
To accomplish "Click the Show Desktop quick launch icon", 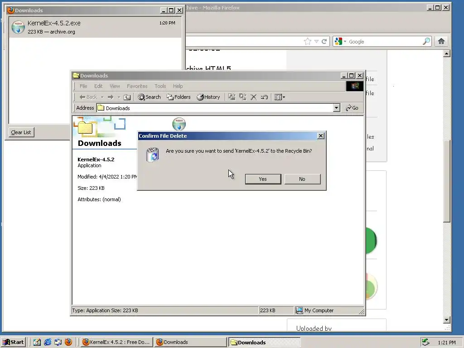I will pos(37,342).
